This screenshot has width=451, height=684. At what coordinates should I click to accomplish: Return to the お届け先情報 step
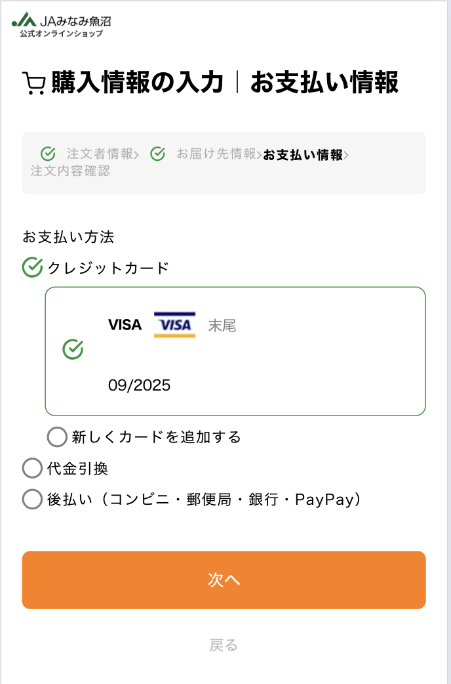[x=216, y=154]
